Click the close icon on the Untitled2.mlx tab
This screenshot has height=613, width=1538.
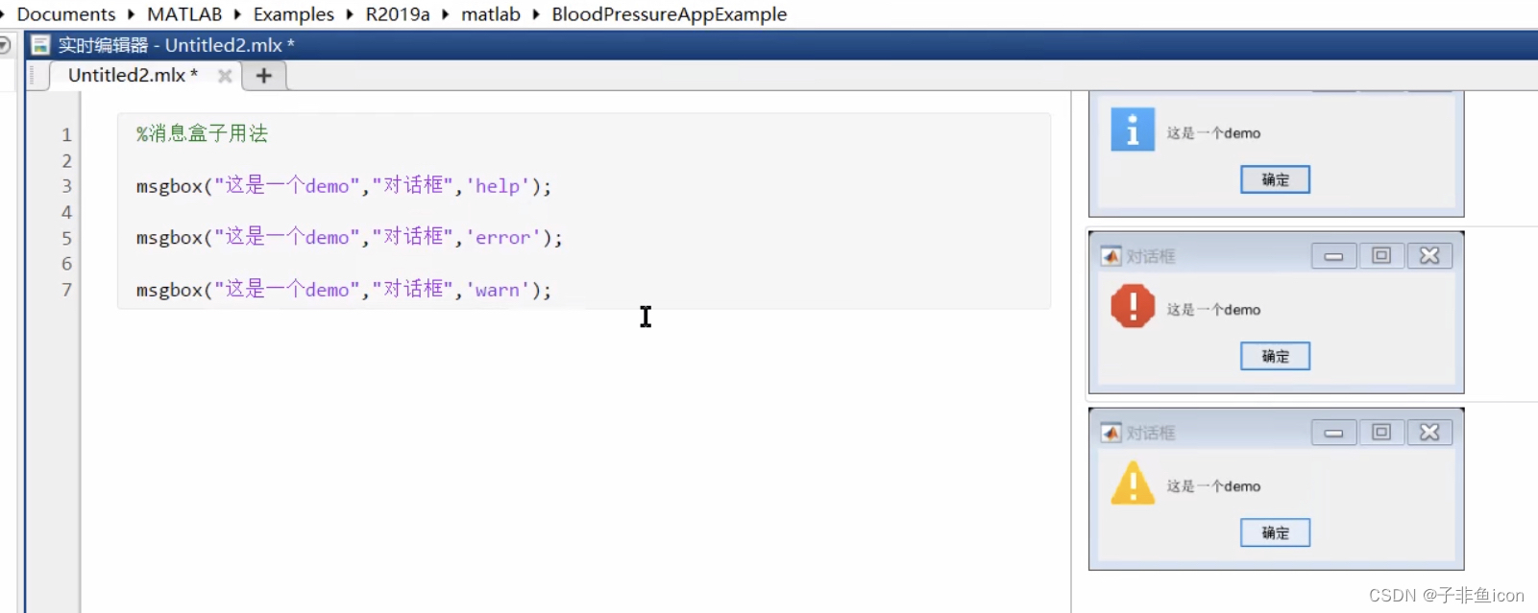(225, 76)
